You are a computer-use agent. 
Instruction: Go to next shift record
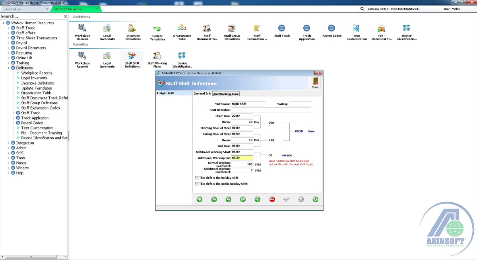(228, 199)
